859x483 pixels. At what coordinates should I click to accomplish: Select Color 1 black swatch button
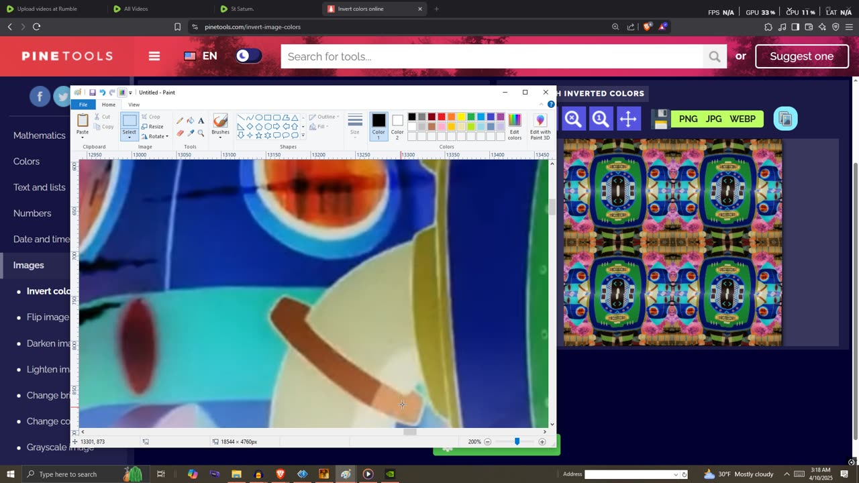[x=379, y=126]
